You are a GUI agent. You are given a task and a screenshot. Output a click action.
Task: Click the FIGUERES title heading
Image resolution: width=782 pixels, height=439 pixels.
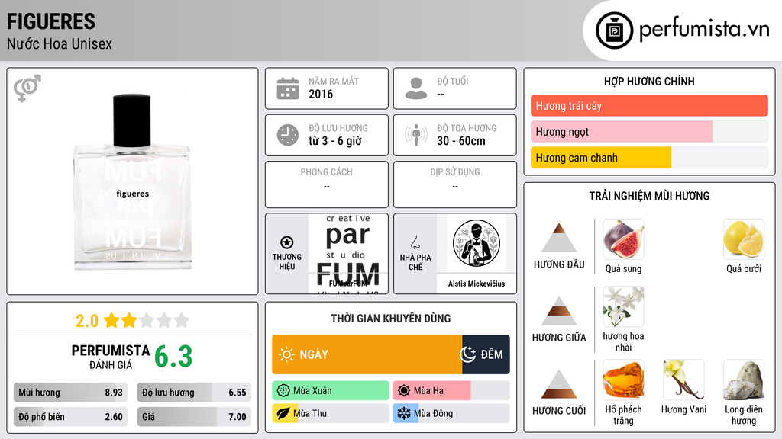(x=51, y=22)
